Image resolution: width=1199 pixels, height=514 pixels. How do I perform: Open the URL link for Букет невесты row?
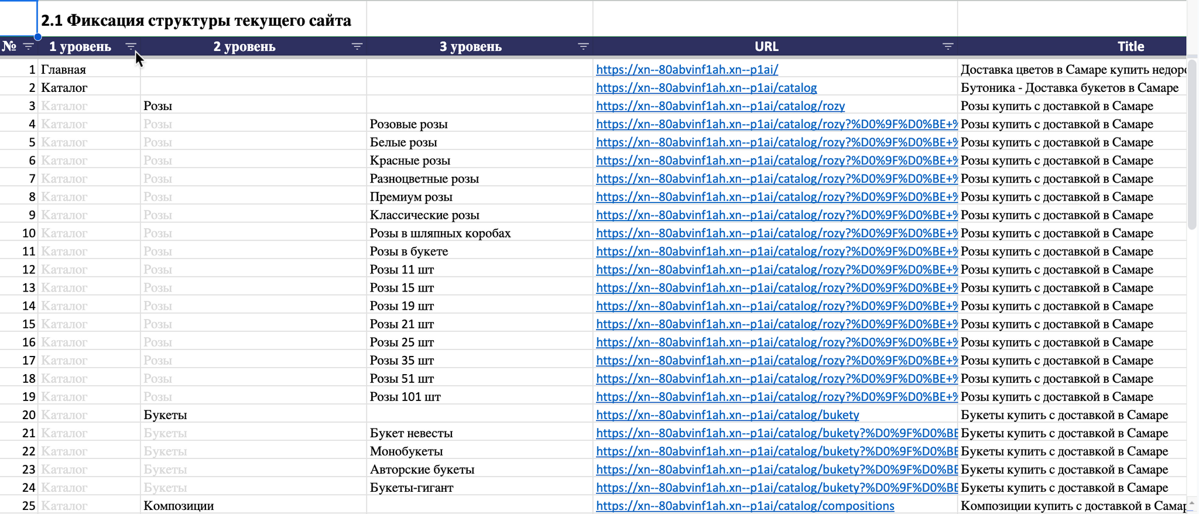coord(776,433)
